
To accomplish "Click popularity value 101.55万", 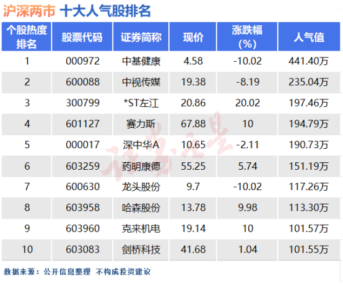I will coord(308,249).
